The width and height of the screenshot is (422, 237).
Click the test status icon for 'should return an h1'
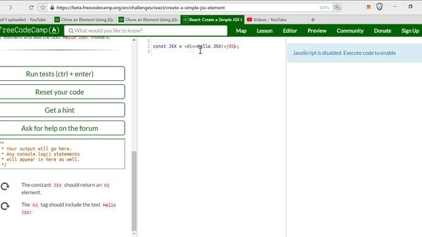(5, 186)
